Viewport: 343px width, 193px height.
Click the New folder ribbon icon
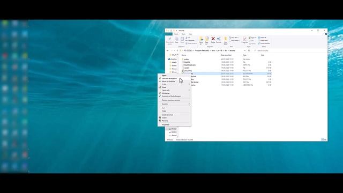pos(226,41)
